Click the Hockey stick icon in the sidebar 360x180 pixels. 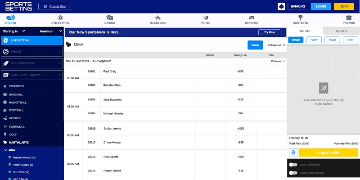coord(5,118)
